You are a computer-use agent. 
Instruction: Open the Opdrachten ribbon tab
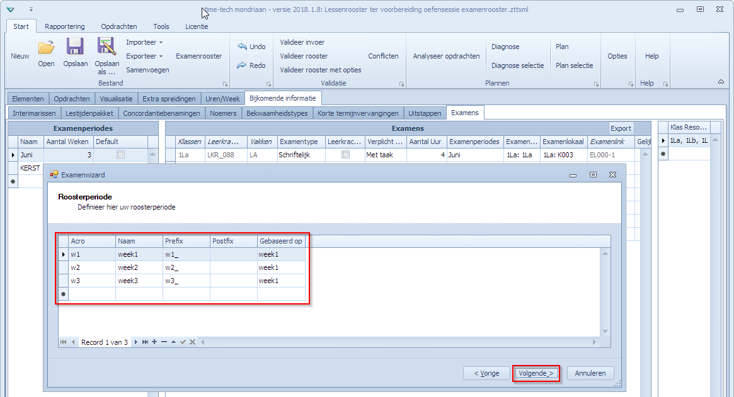(x=119, y=26)
